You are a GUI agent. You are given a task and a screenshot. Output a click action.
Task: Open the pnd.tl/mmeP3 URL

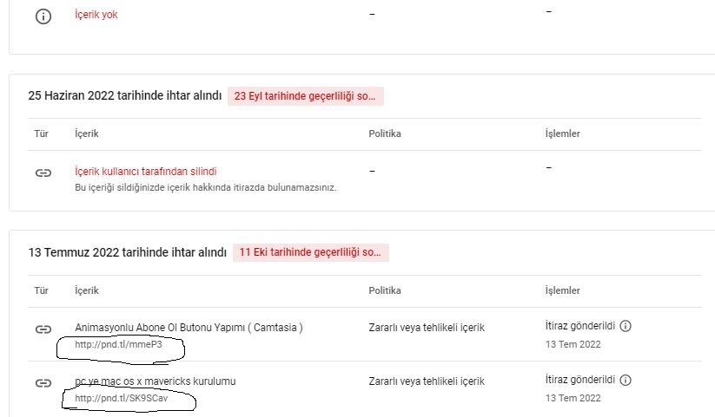pos(118,345)
